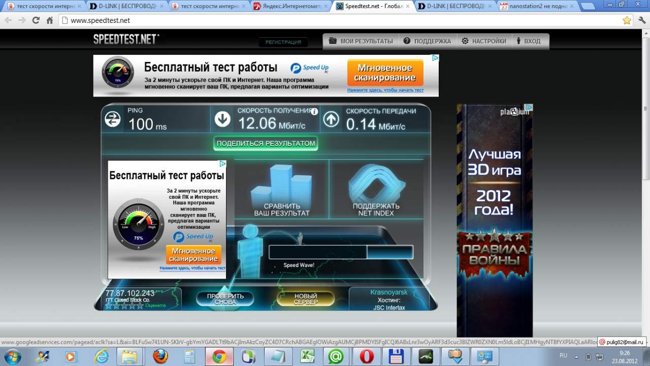Click ВХОД to log in
Viewport: 650px width, 366px height.
(x=529, y=41)
